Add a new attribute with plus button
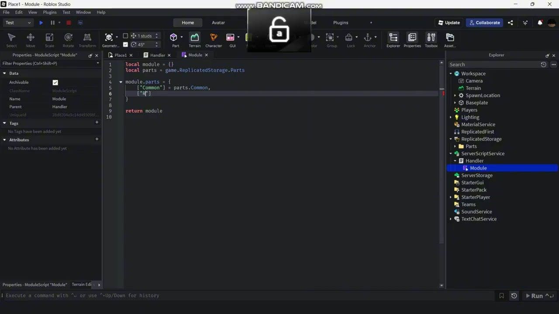Screen dimensions: 559x314 click(97, 139)
